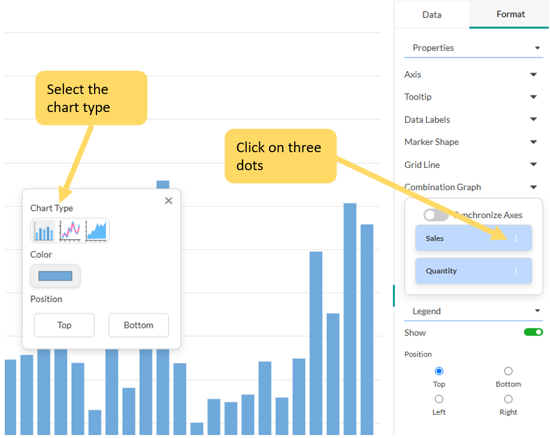Expand the Tooltip section
Viewport: 550px width, 438px height.
pos(533,97)
